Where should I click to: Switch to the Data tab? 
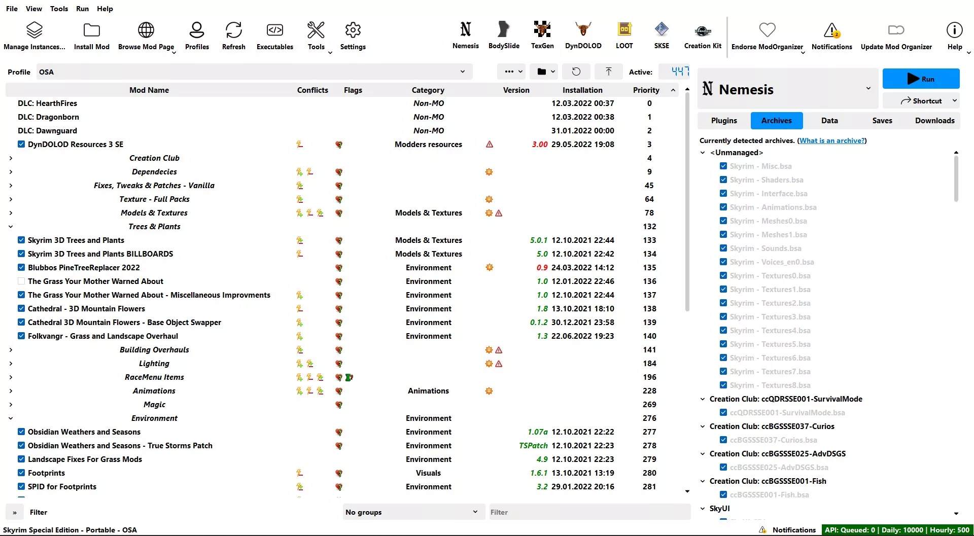[x=829, y=120]
